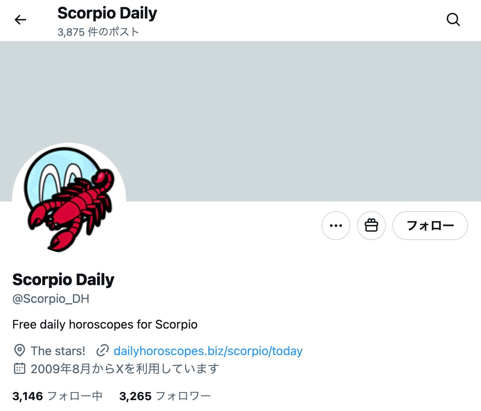Open dailyhoroscopes.biz/scorpio/today link
481x411 pixels.
(x=208, y=351)
